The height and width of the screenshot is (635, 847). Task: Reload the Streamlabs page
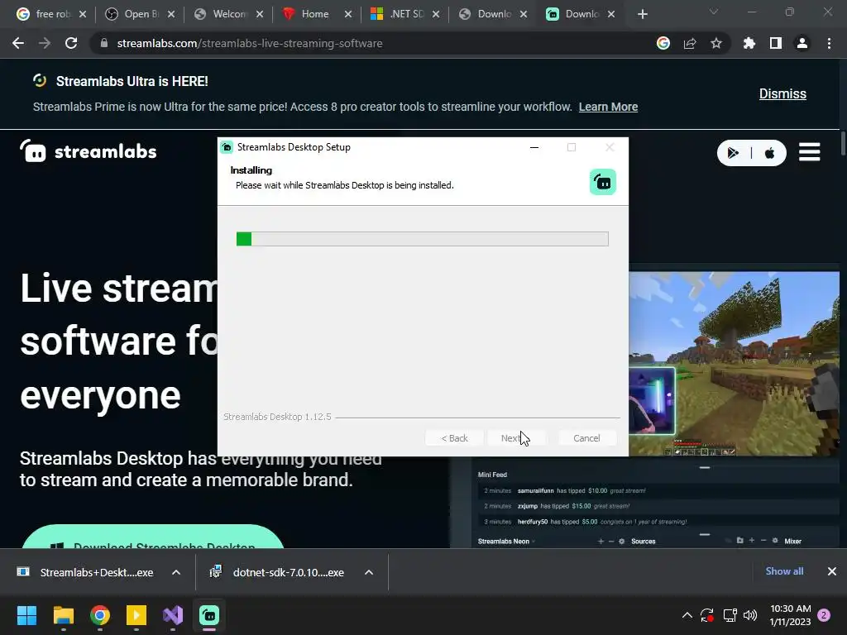point(71,43)
